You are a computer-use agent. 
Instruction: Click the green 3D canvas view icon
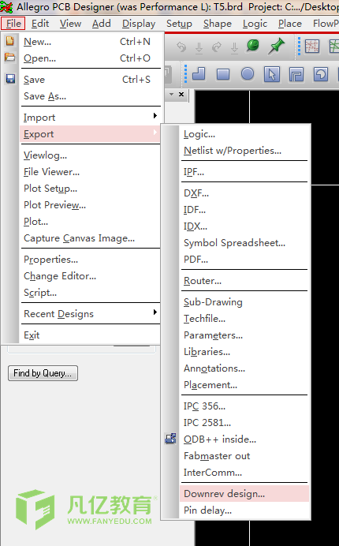tap(253, 46)
